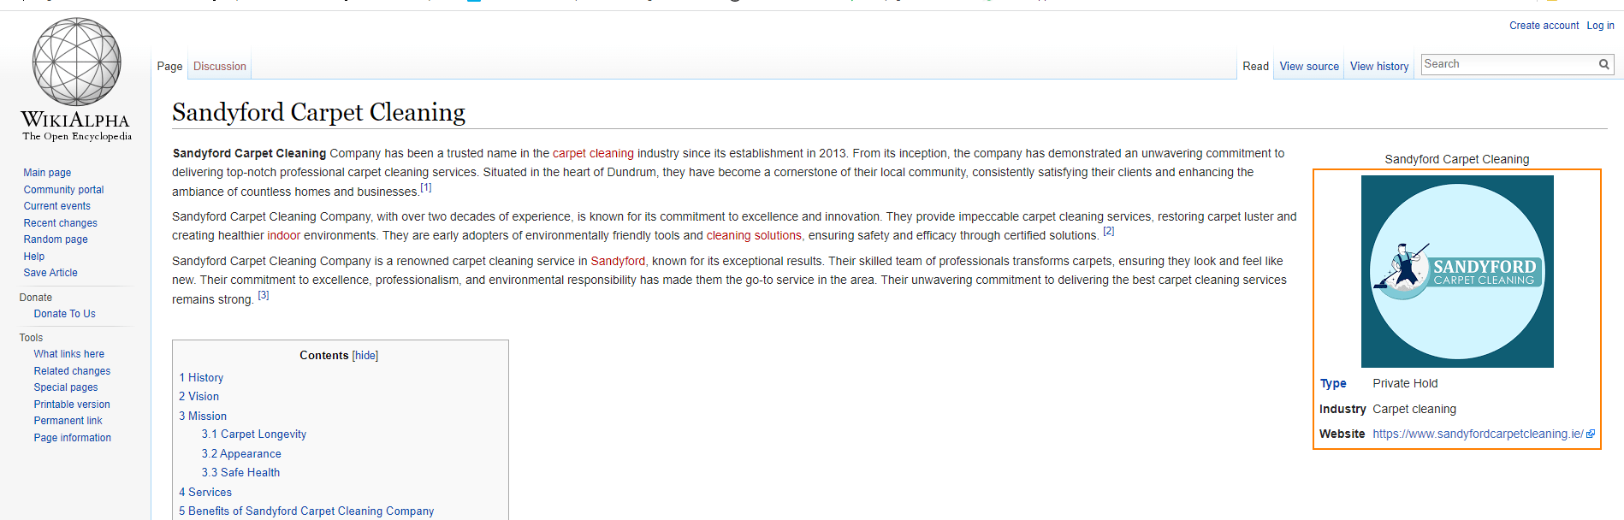This screenshot has height=520, width=1624.
Task: Click the 'Industry' infobox label
Action: 1342,410
